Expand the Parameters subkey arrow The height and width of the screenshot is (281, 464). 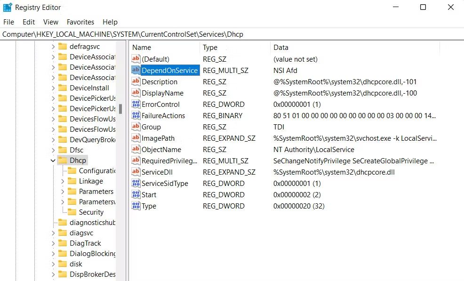63,192
